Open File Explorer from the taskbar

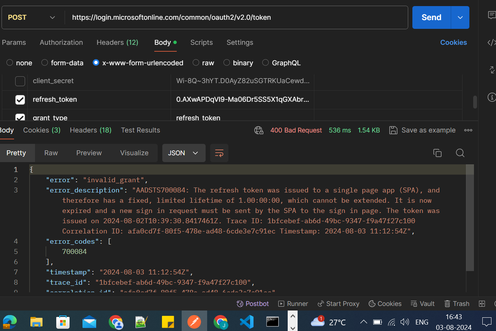[x=36, y=322]
